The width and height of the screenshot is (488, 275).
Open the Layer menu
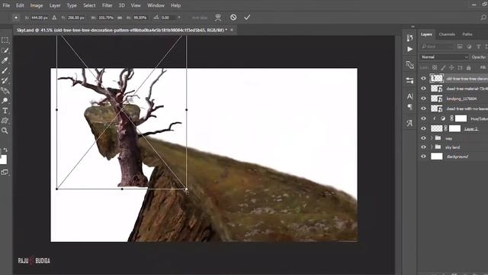(55, 5)
